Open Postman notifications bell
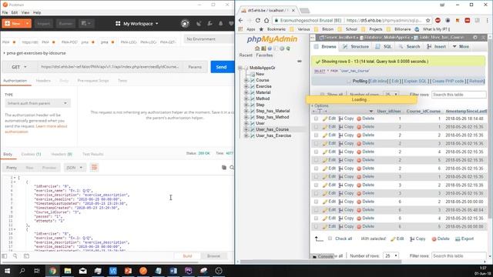493x277 pixels. coord(221,24)
